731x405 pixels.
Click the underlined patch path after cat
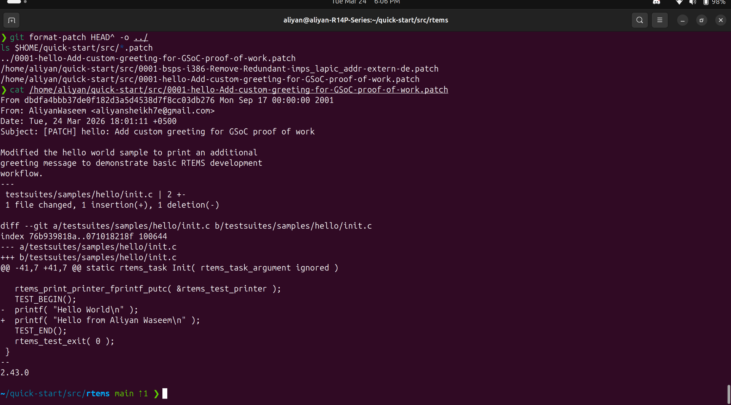[238, 90]
